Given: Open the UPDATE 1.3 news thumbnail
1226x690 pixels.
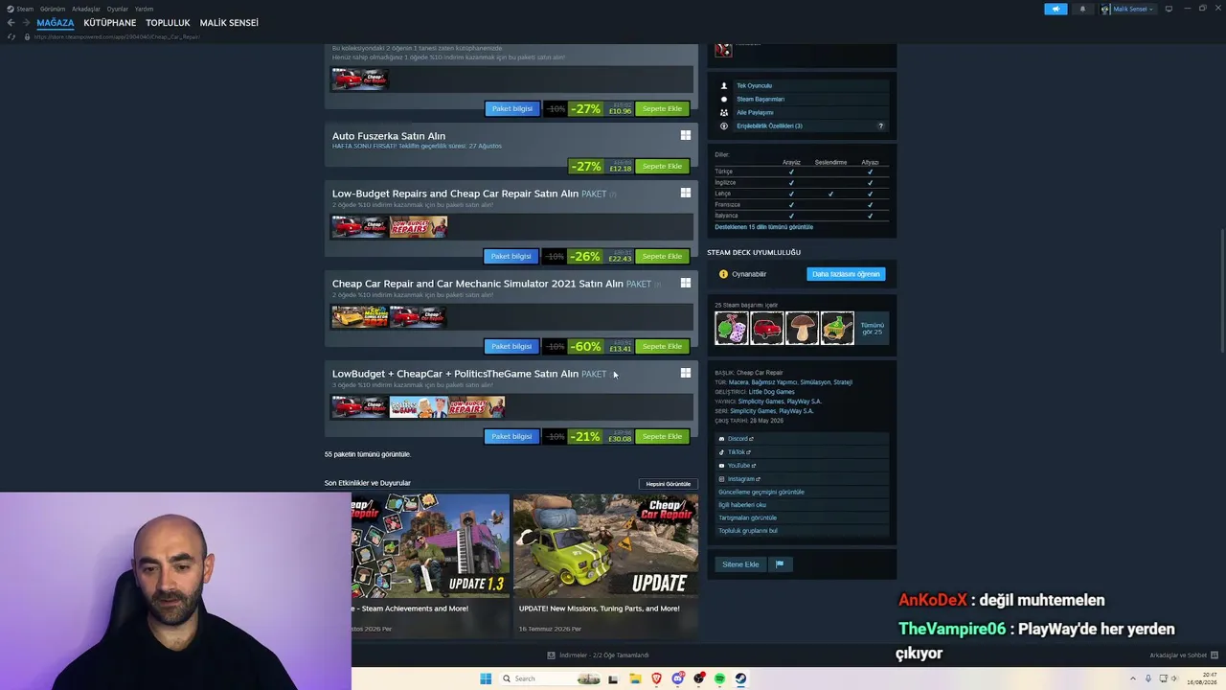Looking at the screenshot, I should click(431, 546).
